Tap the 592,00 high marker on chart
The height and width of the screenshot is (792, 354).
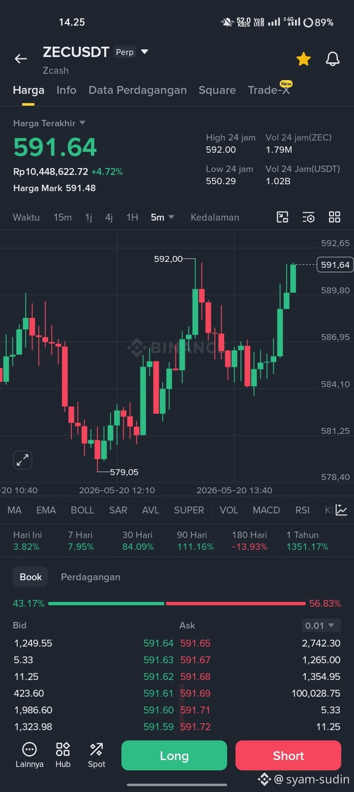(168, 259)
